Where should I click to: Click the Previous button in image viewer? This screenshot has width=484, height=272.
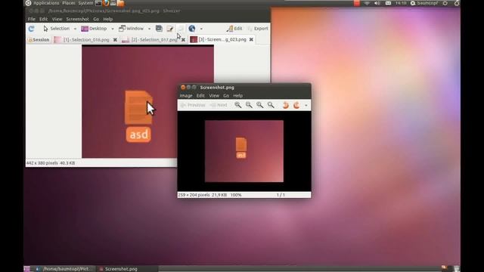[x=193, y=105]
